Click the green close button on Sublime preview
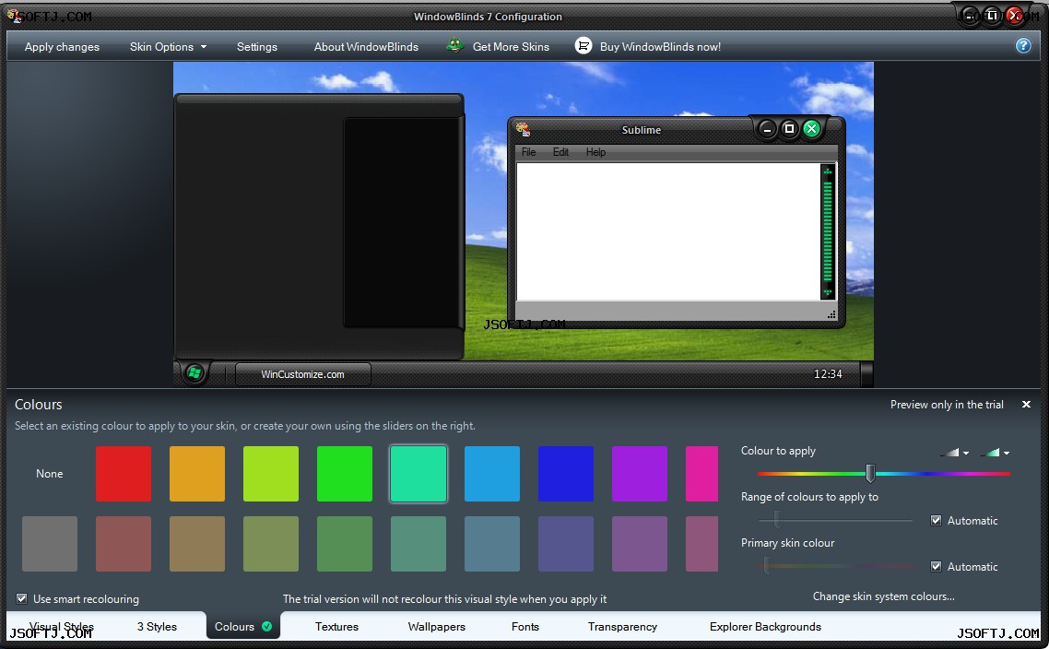Screen dimensions: 1049x649 811,128
